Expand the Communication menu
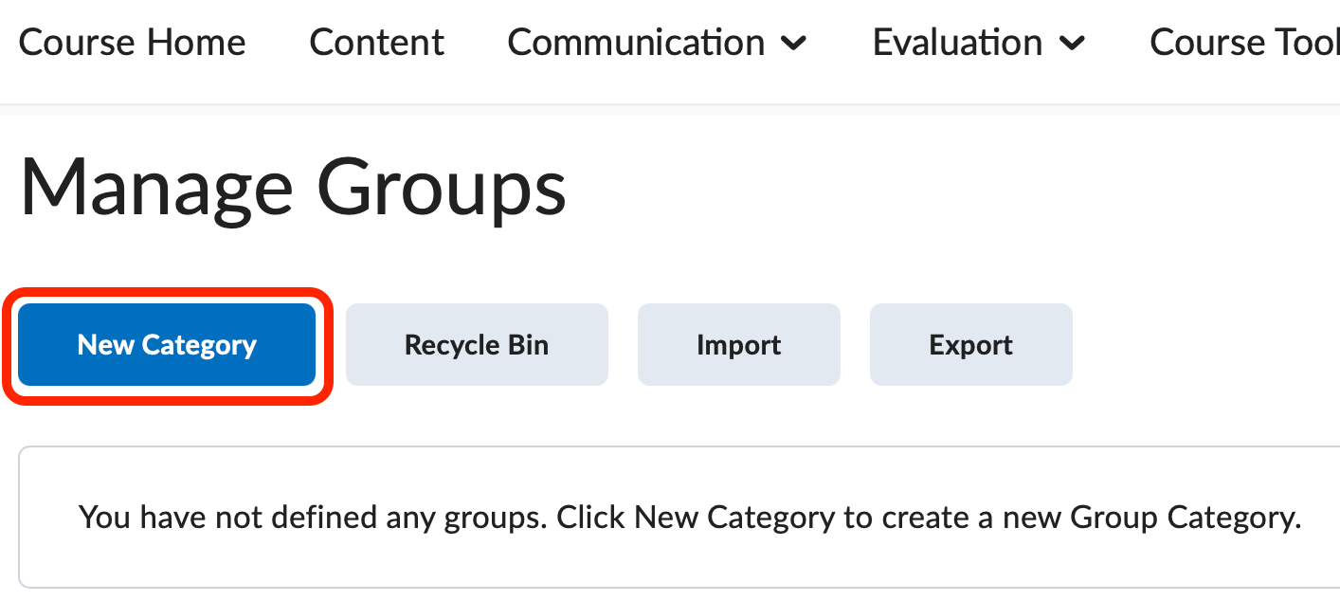 636,42
